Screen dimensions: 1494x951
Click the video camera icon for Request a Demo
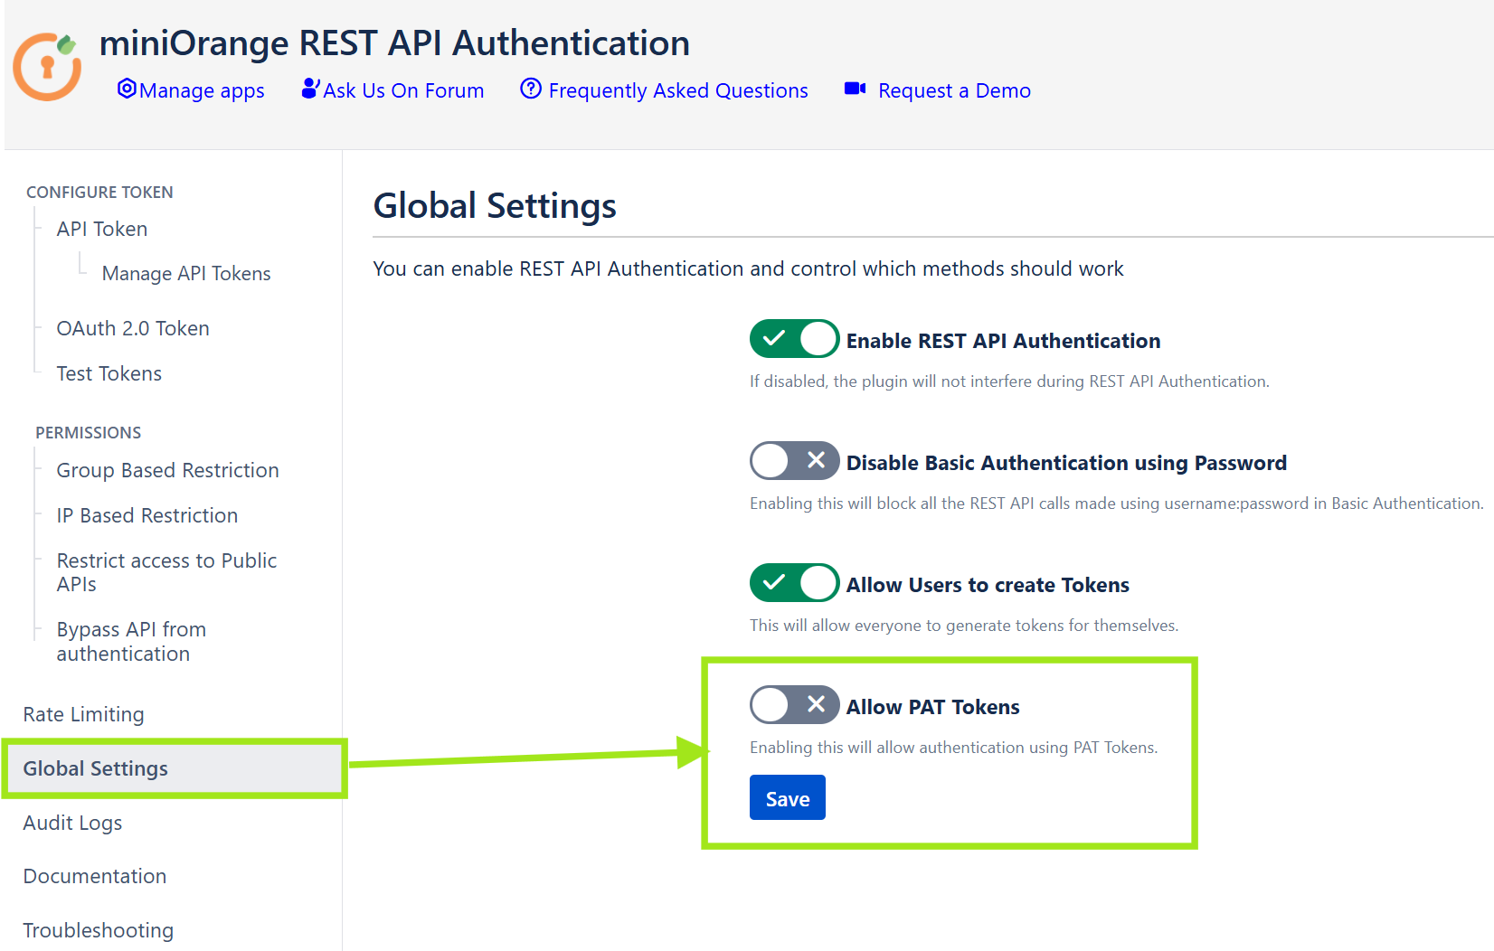click(x=854, y=89)
